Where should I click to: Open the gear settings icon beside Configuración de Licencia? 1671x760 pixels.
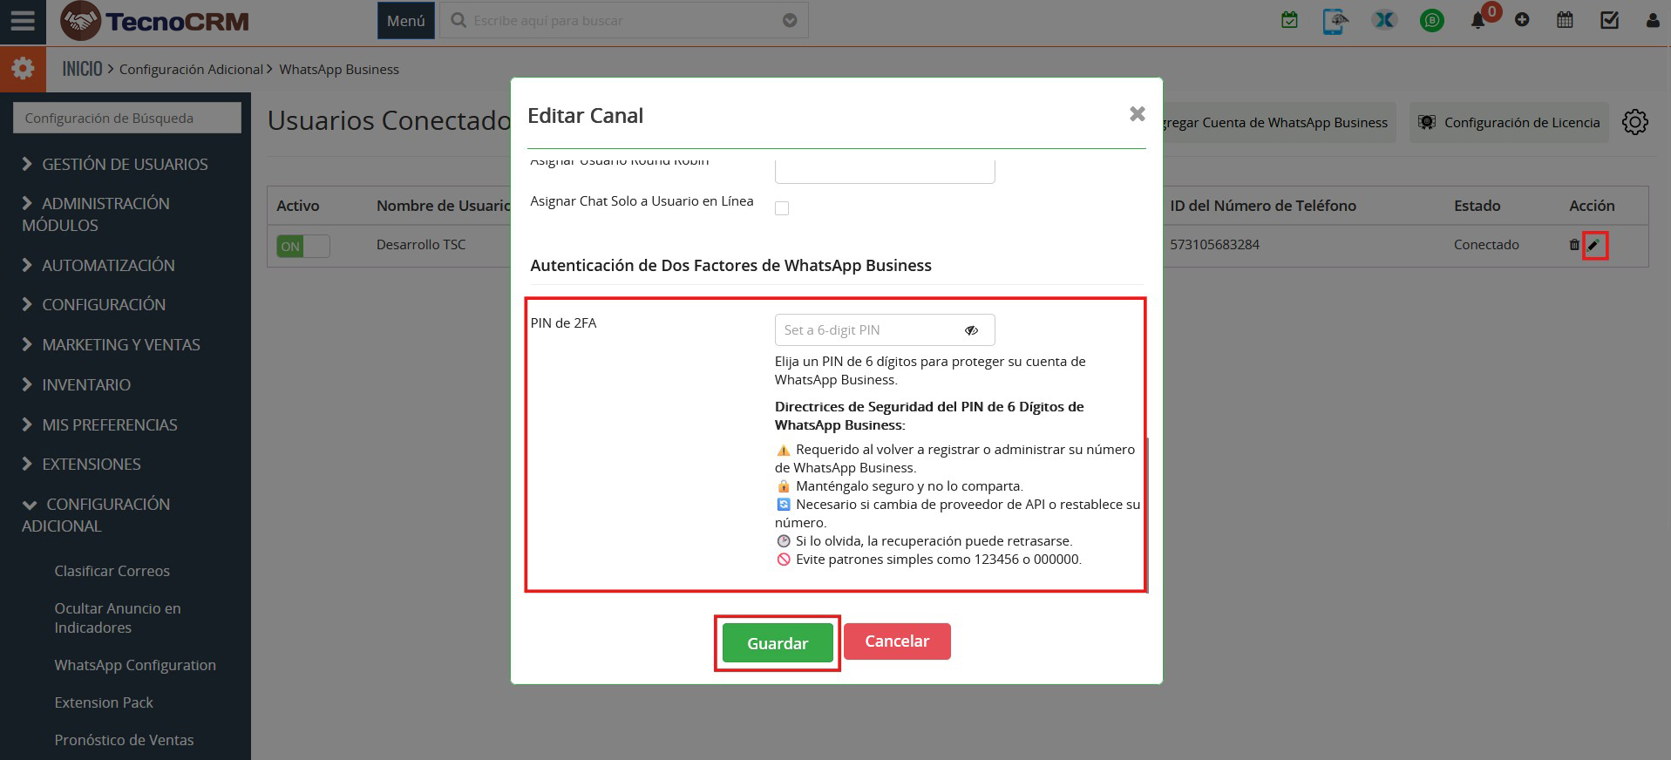(1634, 122)
